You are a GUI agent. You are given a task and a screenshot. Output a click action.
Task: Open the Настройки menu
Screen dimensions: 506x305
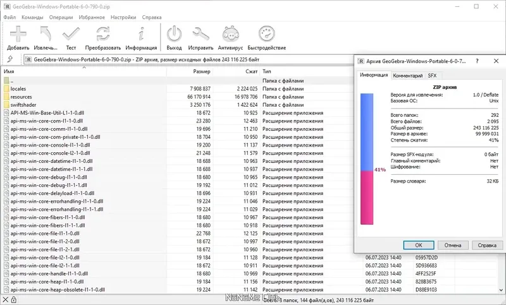(123, 18)
